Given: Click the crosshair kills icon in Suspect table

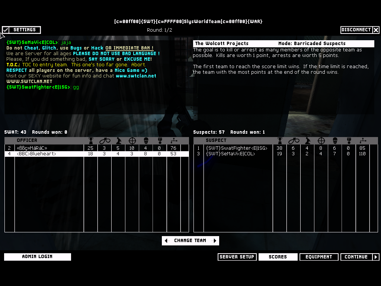Looking at the screenshot, I should (x=321, y=140).
